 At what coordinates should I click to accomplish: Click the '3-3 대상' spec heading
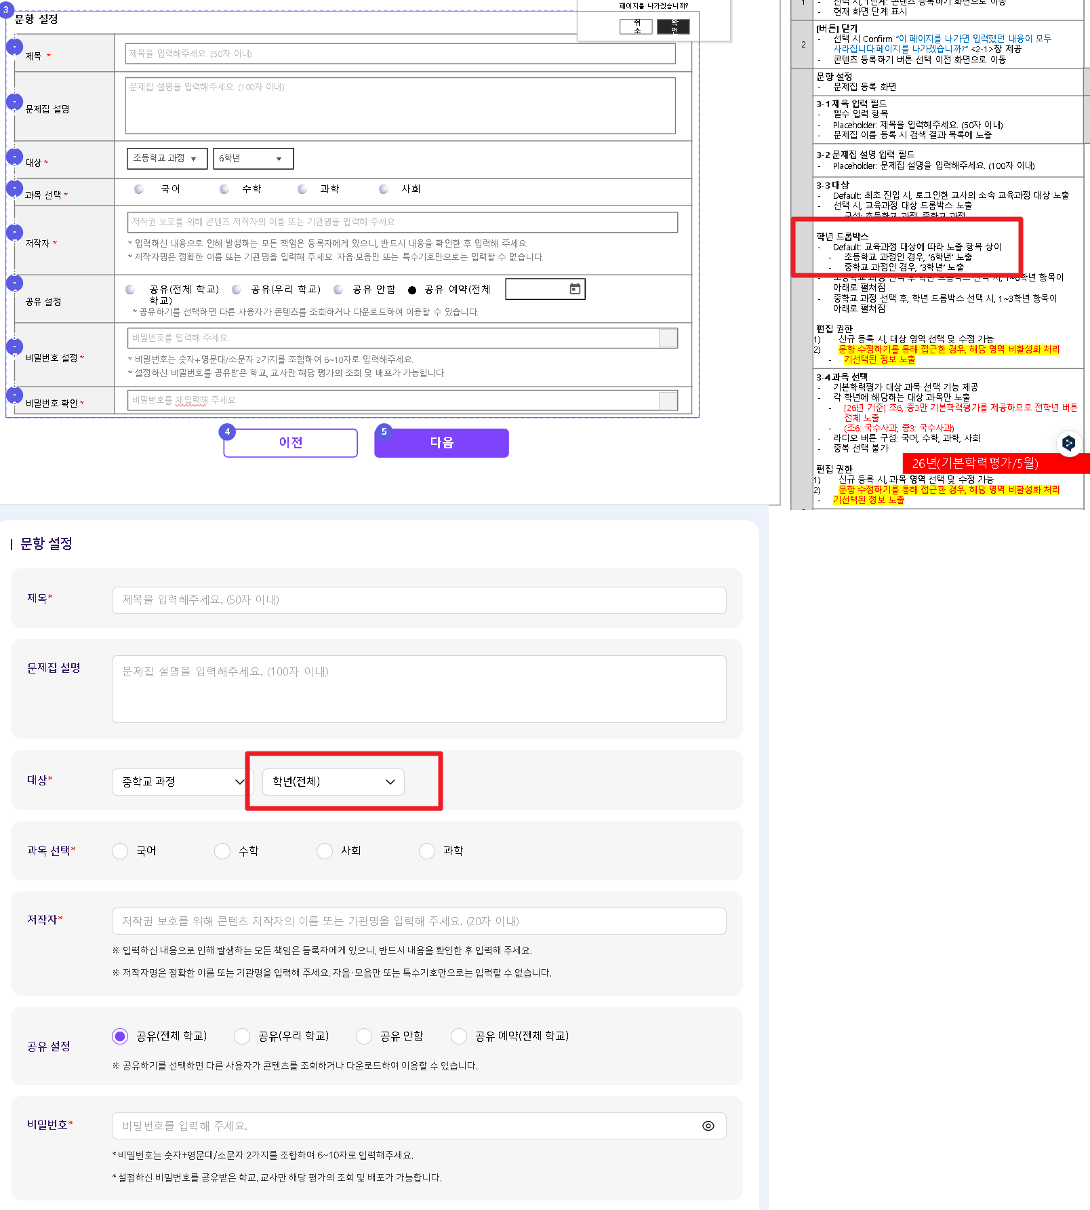[x=832, y=185]
